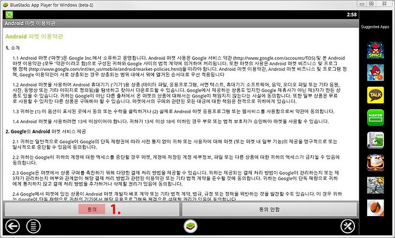Maximize the BlueStacks window
This screenshot has width=395, height=238.
[371, 4]
